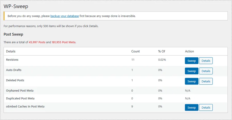
Task: Select '181,955 Post Meta' total text
Action: (x=63, y=42)
